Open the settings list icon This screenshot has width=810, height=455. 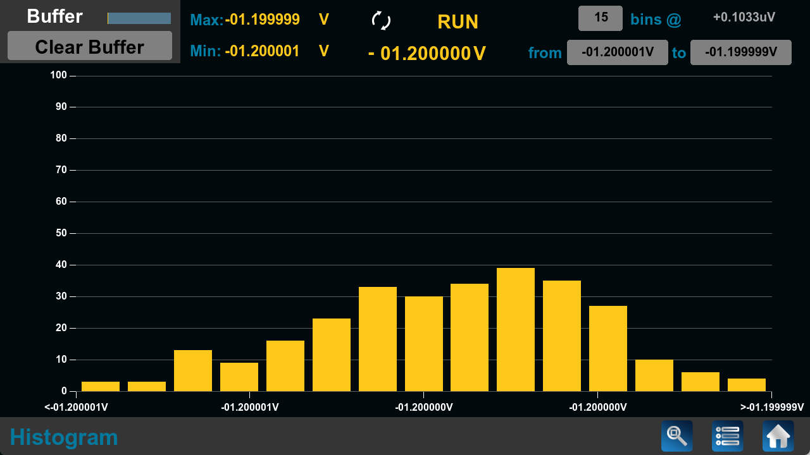pyautogui.click(x=727, y=436)
